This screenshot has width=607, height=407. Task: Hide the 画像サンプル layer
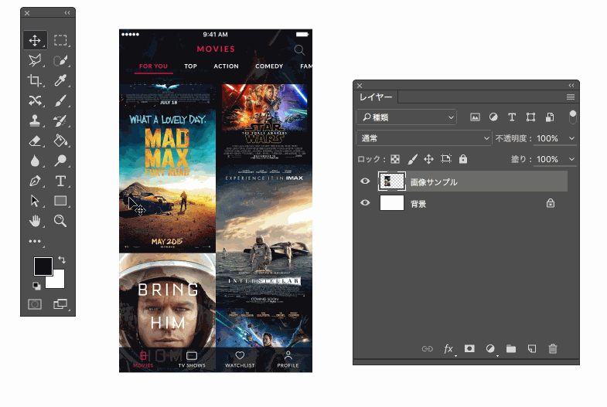tap(365, 181)
